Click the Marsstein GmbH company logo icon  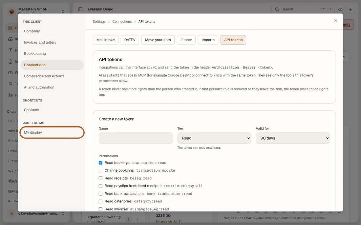coord(11,11)
